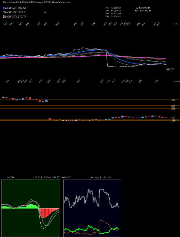Screen dimensions: 180x237
Task: Click the 'Pre H: 201.70' high value
Action: pyautogui.click(x=113, y=11)
